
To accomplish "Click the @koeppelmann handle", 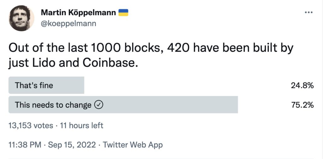I will 68,24.
